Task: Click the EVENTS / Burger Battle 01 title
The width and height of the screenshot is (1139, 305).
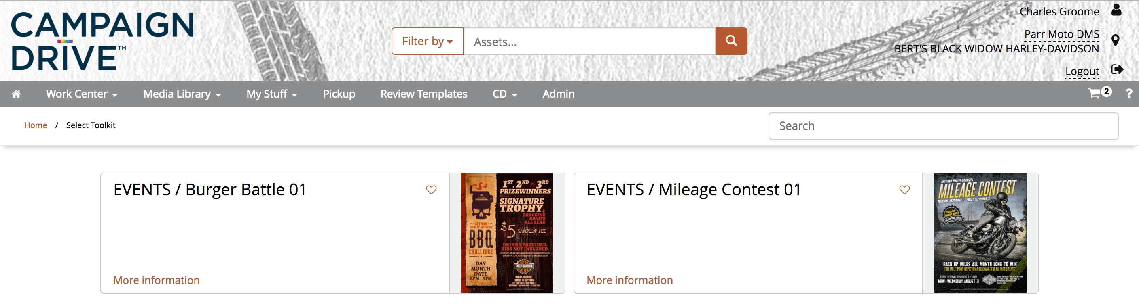Action: click(x=210, y=190)
